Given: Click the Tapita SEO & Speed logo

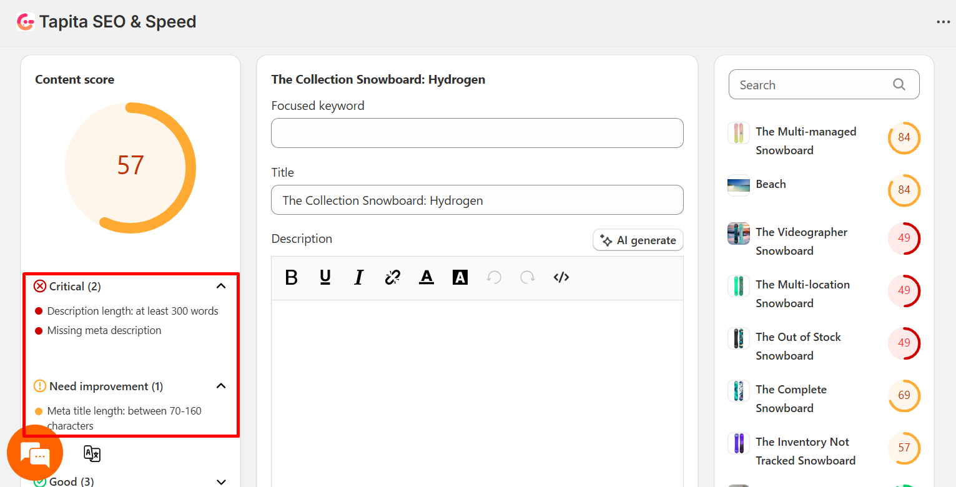Looking at the screenshot, I should (x=26, y=21).
